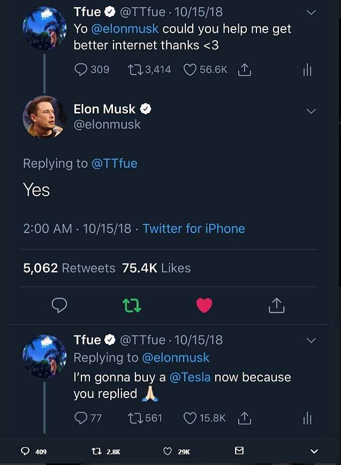The width and height of the screenshot is (341, 465).
Task: View the 5,062 Retweets list
Action: pyautogui.click(x=69, y=268)
